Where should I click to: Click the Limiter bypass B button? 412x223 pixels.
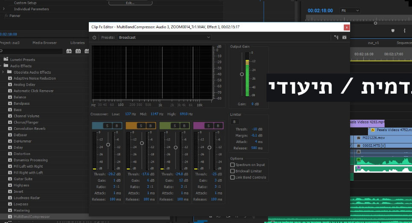pos(234,122)
